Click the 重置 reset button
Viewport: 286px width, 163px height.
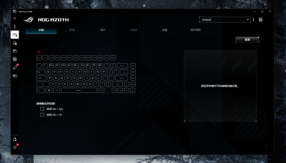point(247,40)
